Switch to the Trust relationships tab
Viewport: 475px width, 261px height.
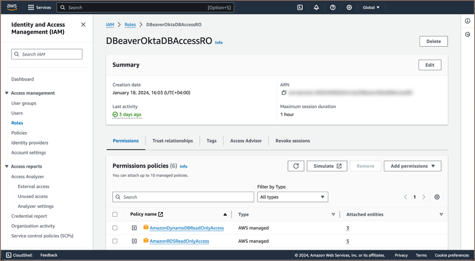coord(172,141)
